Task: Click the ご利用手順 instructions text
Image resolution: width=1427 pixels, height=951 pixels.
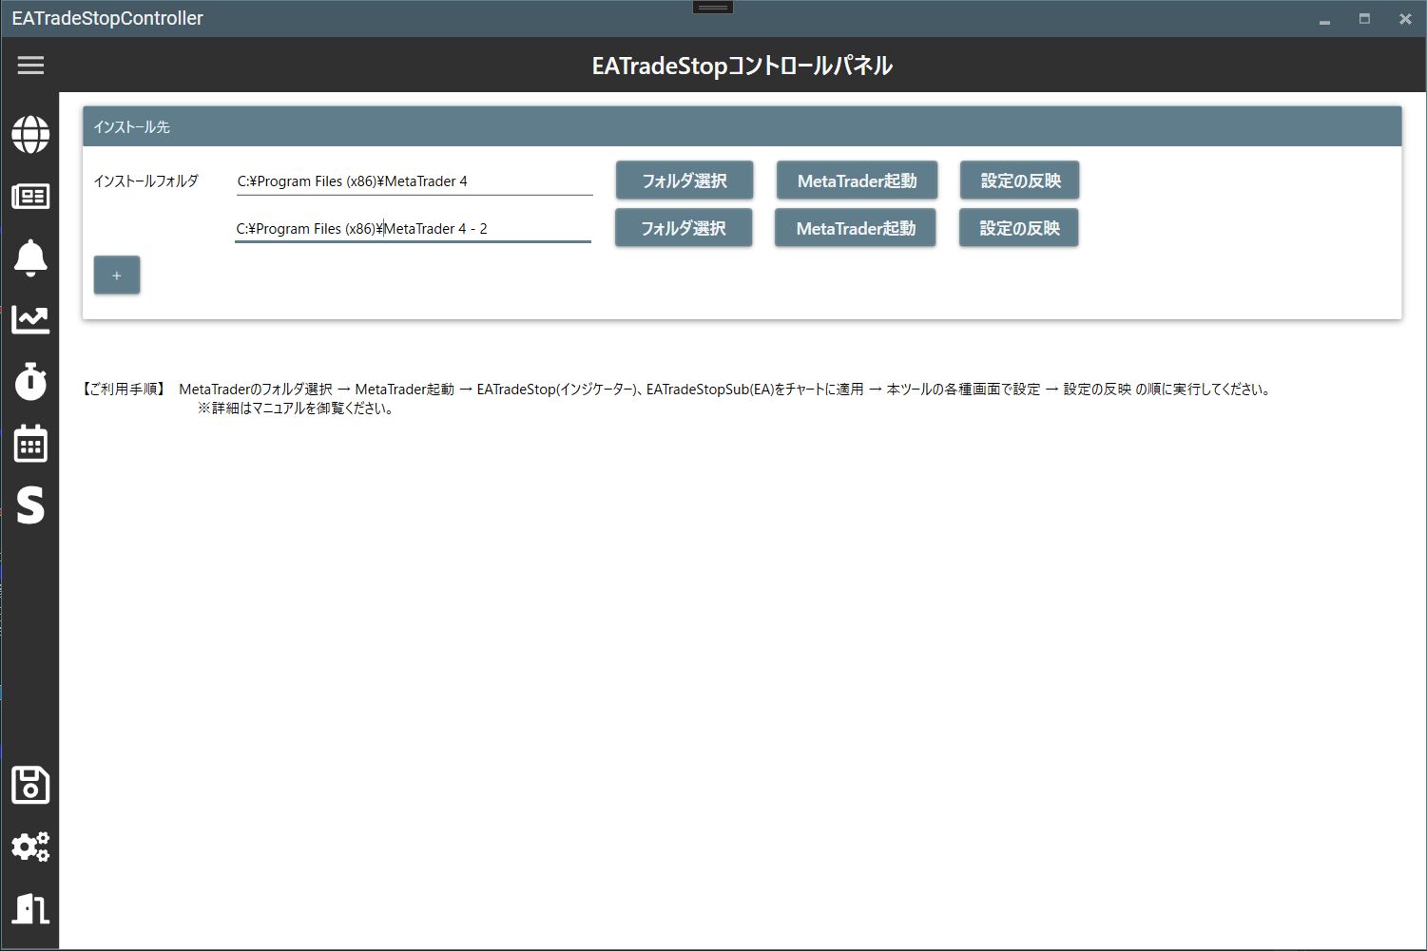Action: pyautogui.click(x=676, y=389)
